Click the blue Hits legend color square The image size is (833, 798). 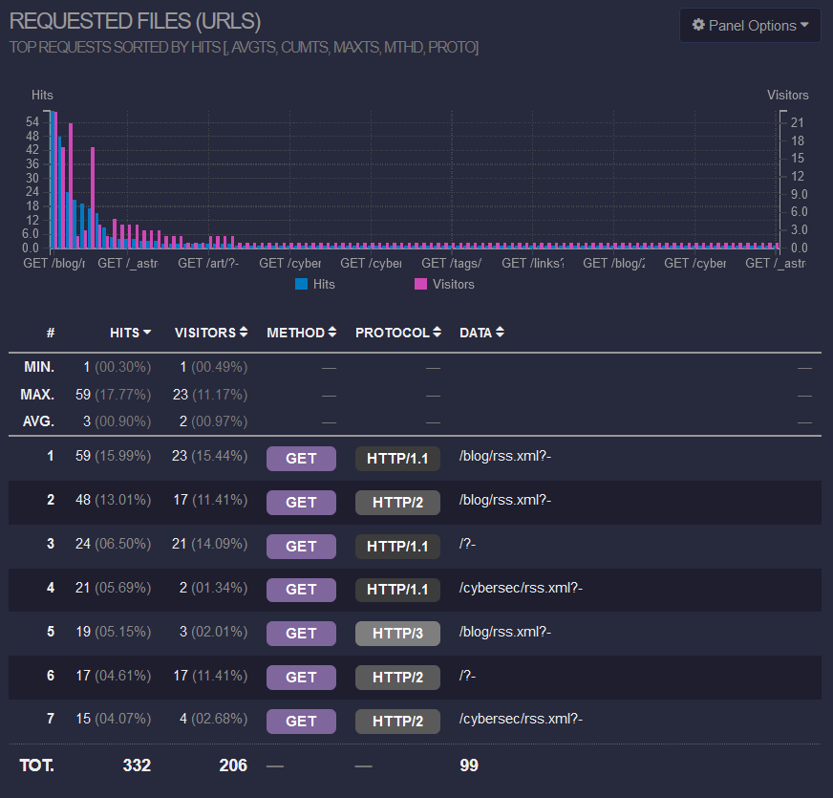[x=303, y=284]
